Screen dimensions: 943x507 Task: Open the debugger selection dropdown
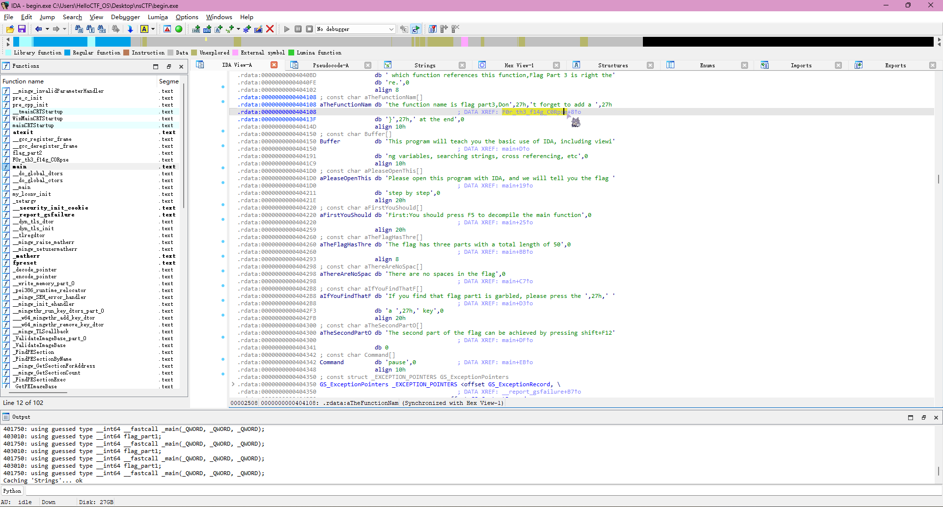tap(391, 29)
